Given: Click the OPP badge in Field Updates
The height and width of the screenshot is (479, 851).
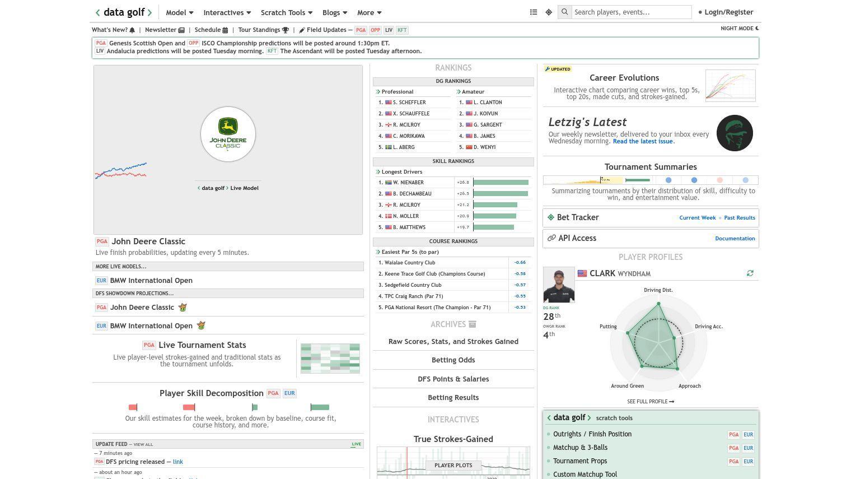Looking at the screenshot, I should pos(375,30).
